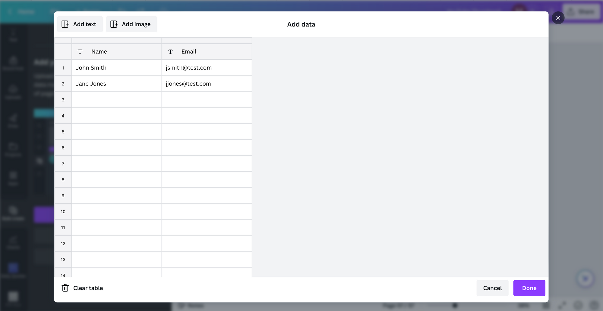The height and width of the screenshot is (311, 603).
Task: Click the purple Done button's colored area
Action: click(x=529, y=288)
